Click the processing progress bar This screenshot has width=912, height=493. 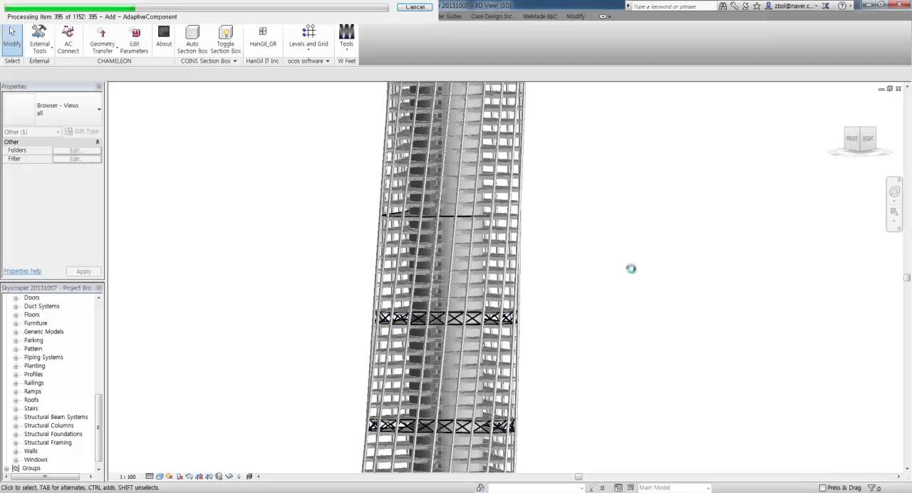pos(197,8)
